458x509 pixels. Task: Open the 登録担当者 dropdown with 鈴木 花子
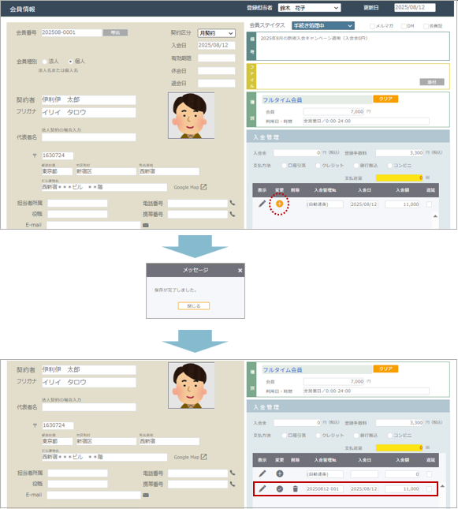point(310,8)
